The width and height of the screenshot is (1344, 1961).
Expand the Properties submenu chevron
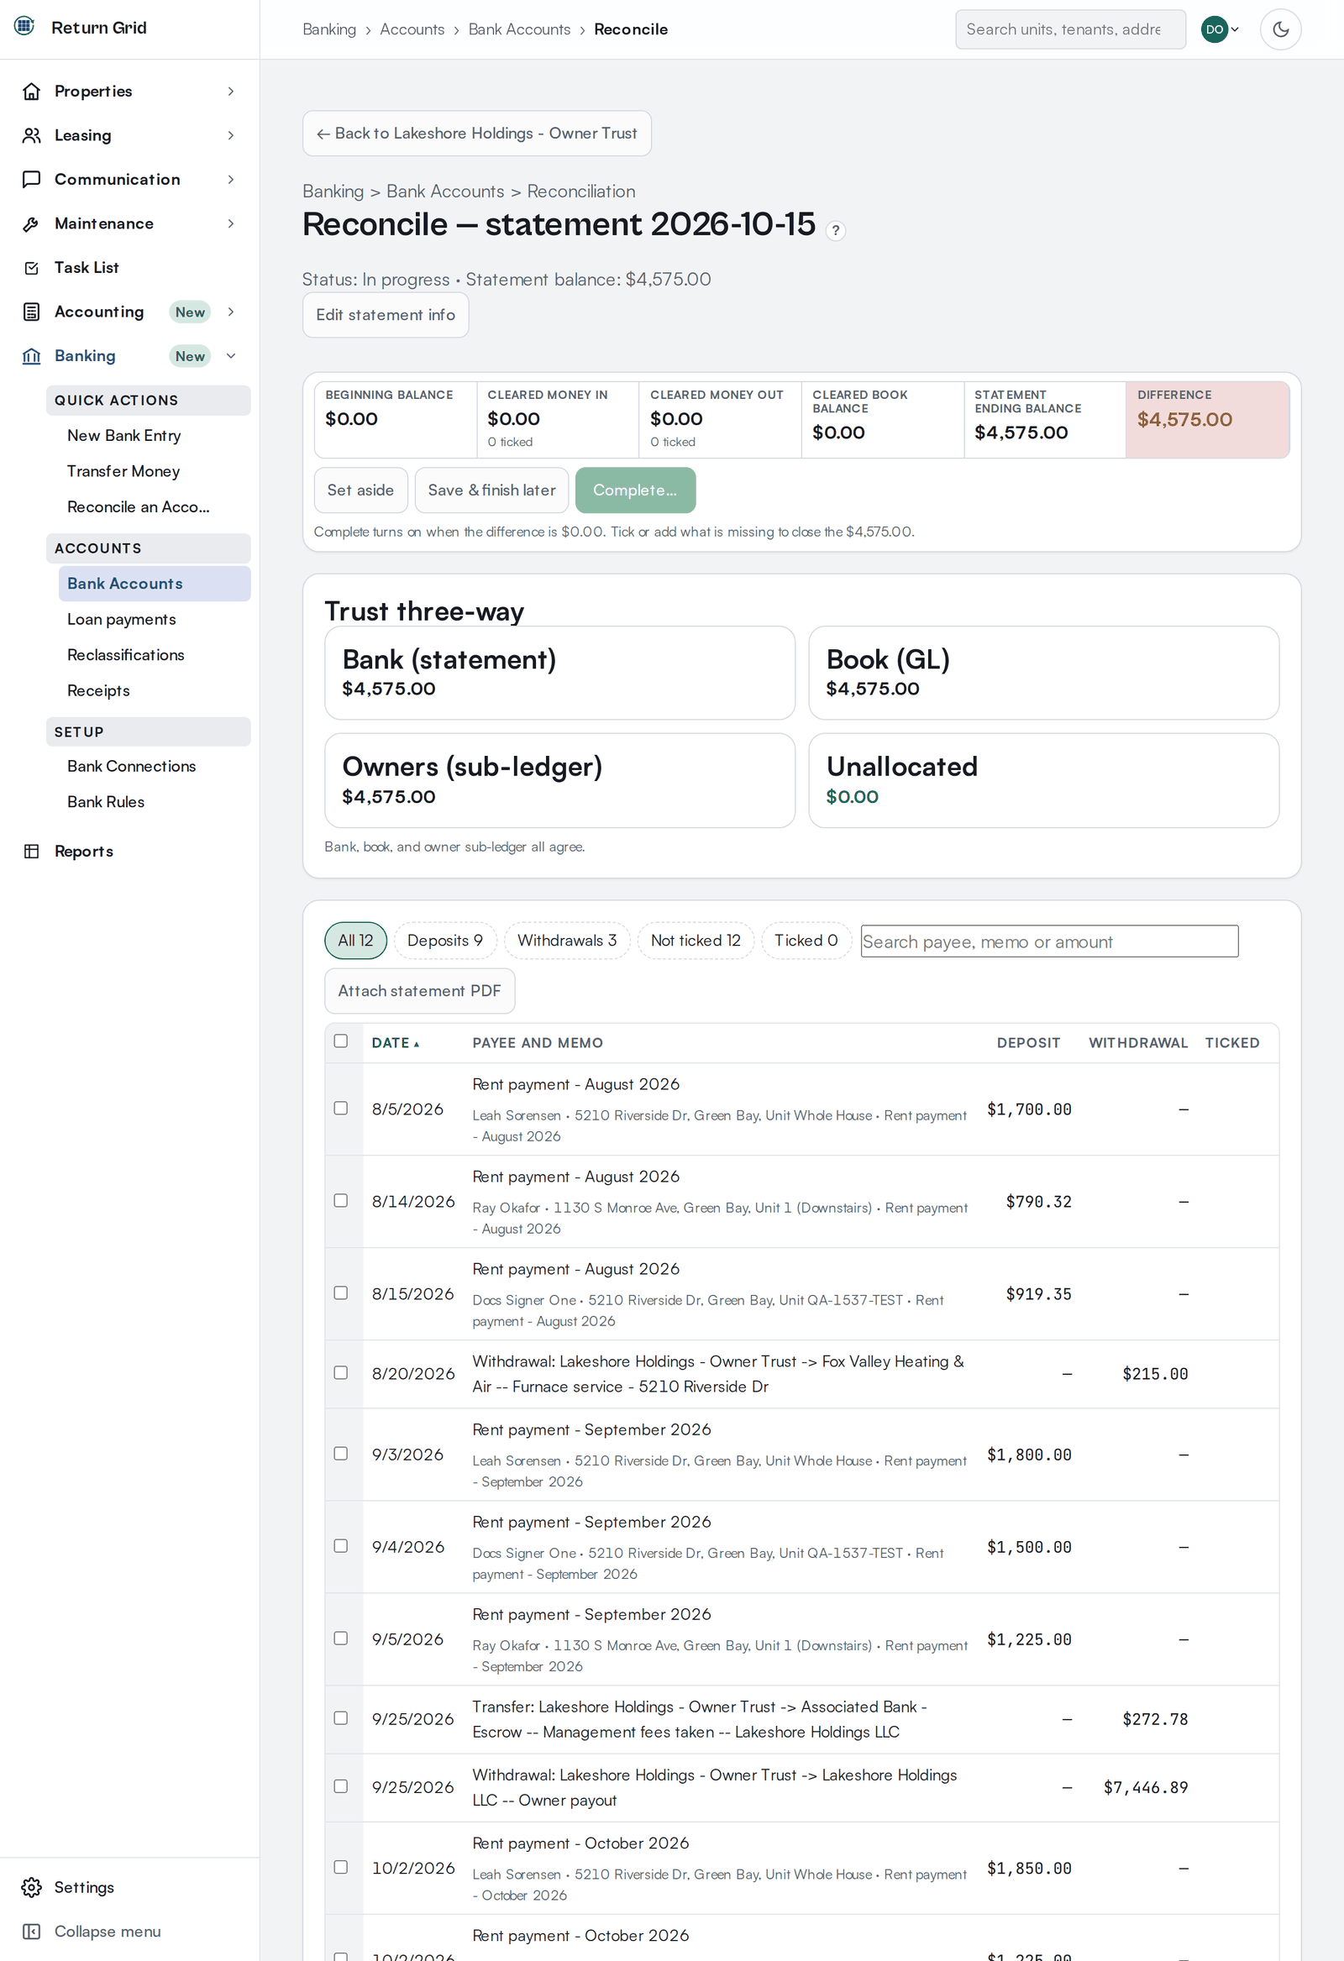230,92
